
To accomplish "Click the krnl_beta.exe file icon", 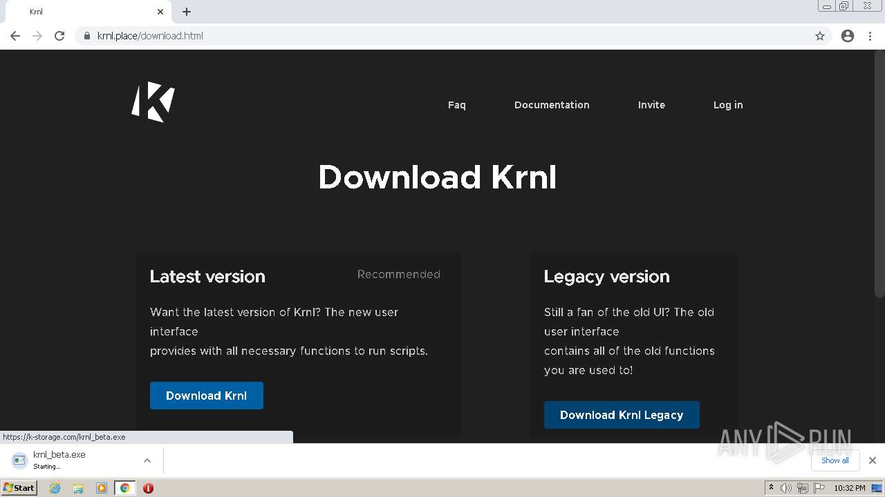I will (x=19, y=460).
